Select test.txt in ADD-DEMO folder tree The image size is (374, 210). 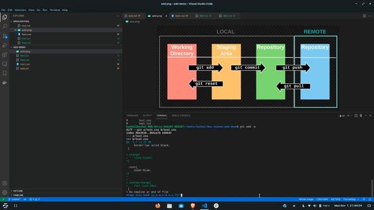(x=66, y=69)
